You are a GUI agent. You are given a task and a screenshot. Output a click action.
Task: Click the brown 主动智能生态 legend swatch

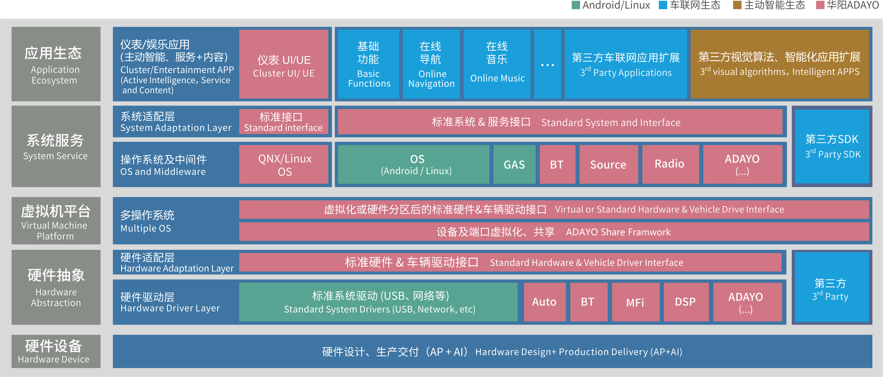click(x=737, y=5)
